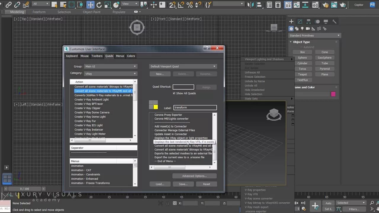
Task: Open the Group dropdown (Main UI)
Action: pos(110,66)
